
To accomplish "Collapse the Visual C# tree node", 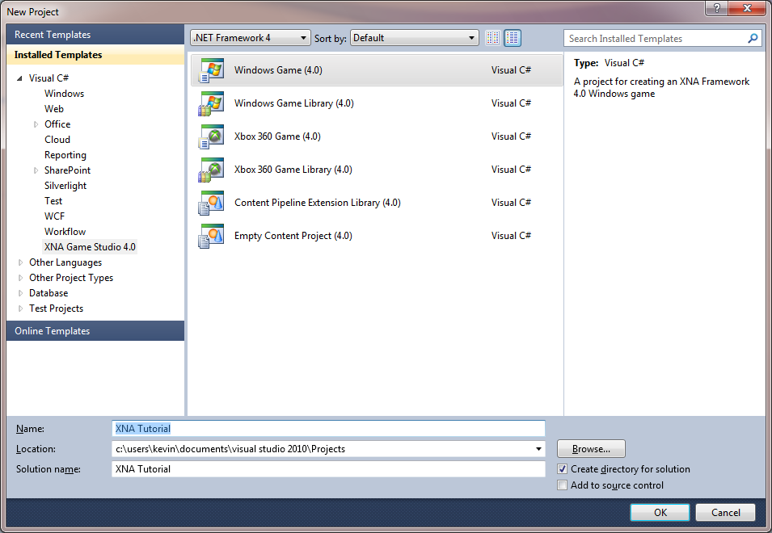I will point(19,78).
